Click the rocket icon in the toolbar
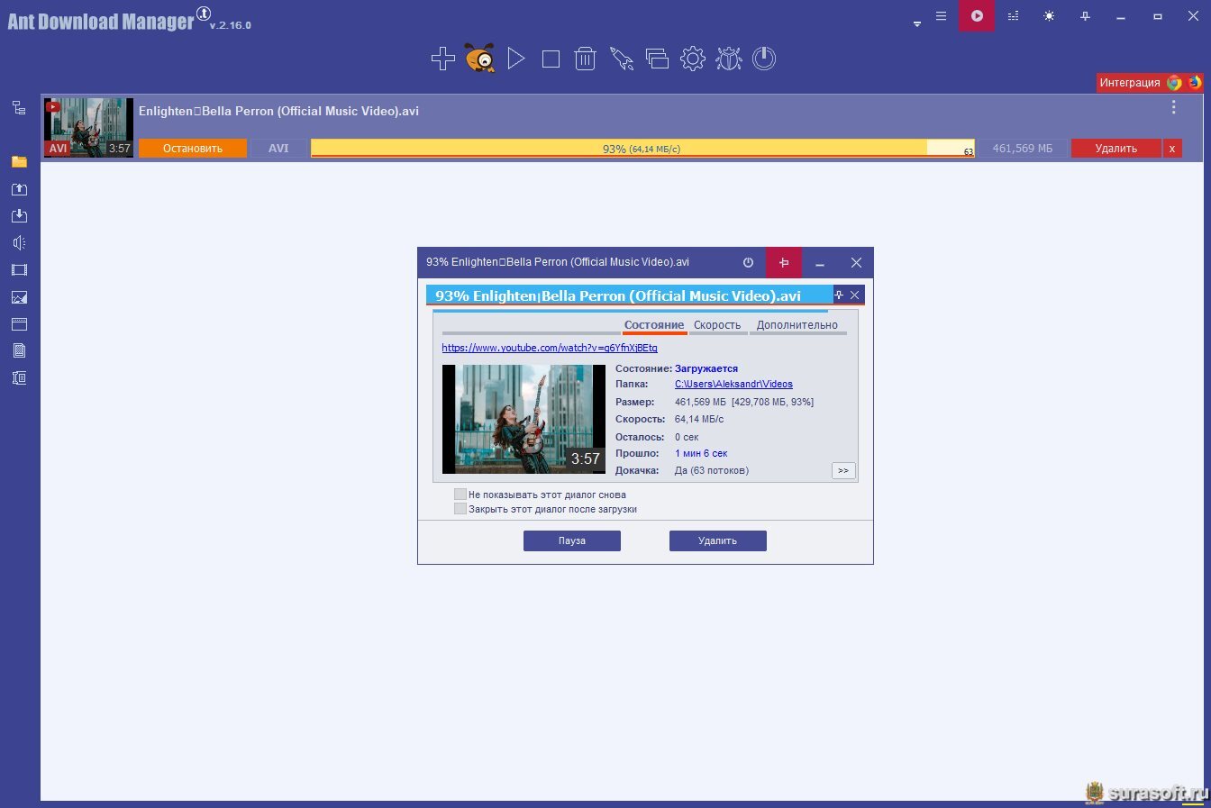Viewport: 1211px width, 808px height. (x=622, y=59)
